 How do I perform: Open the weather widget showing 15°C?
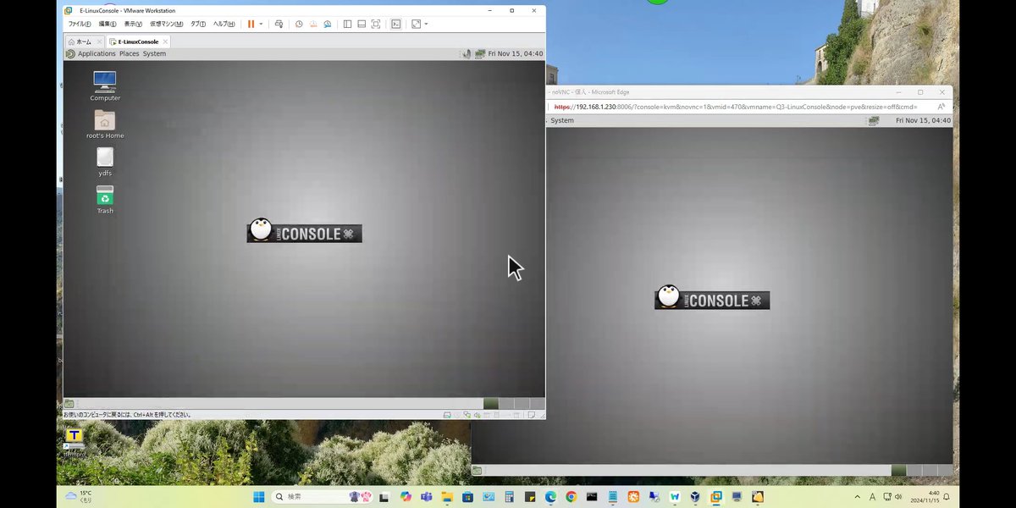tap(79, 496)
